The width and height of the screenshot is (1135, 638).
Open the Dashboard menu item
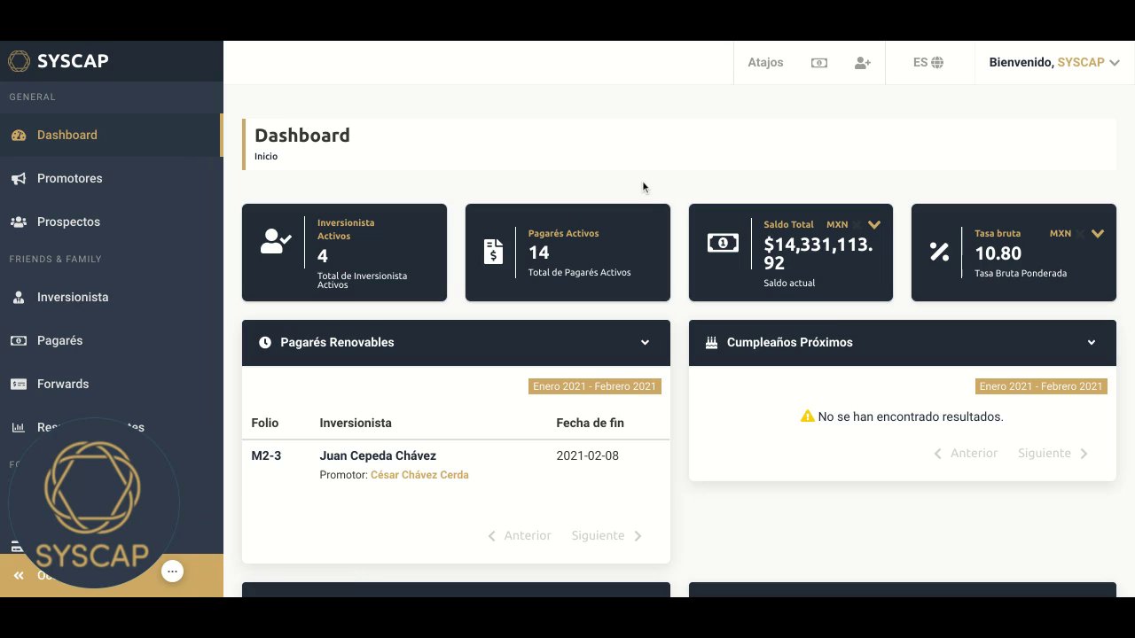tap(111, 135)
